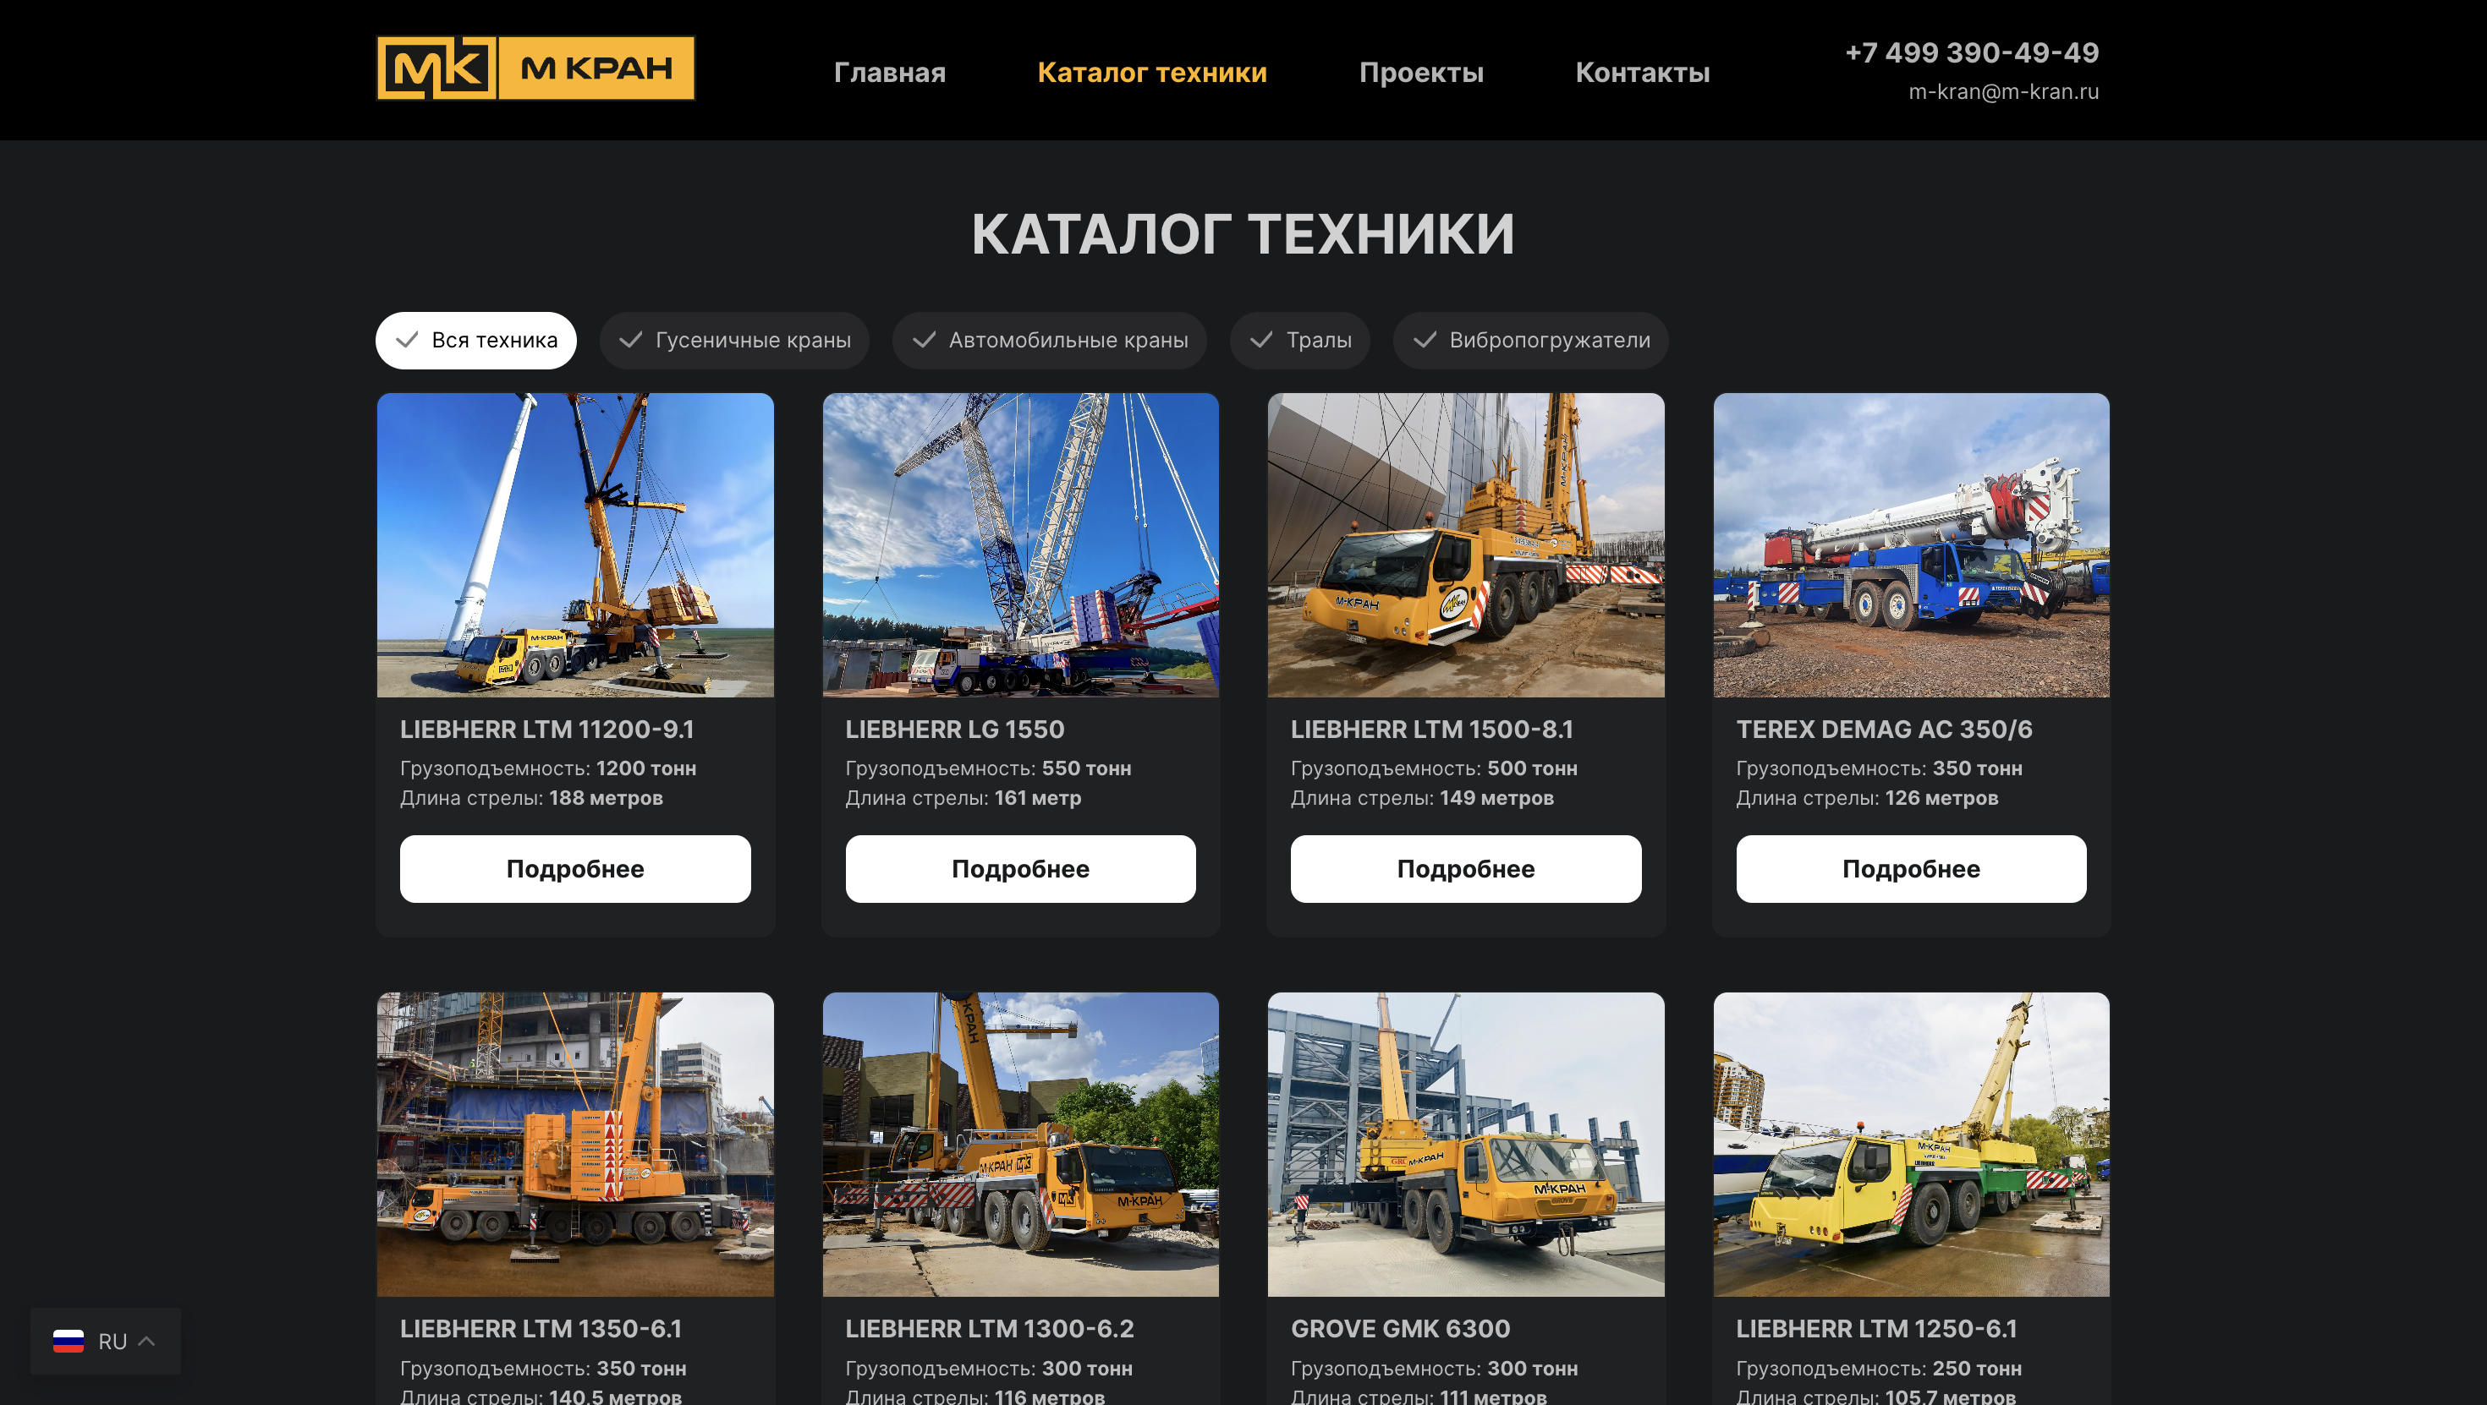
Task: Click the 1200 тонн capacity value
Action: pos(646,768)
